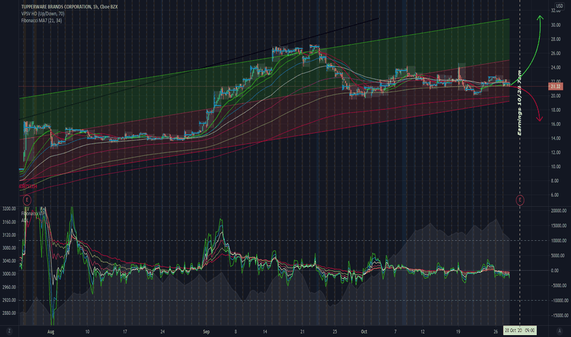Click the 26.00 price axis value

pyautogui.click(x=556, y=53)
